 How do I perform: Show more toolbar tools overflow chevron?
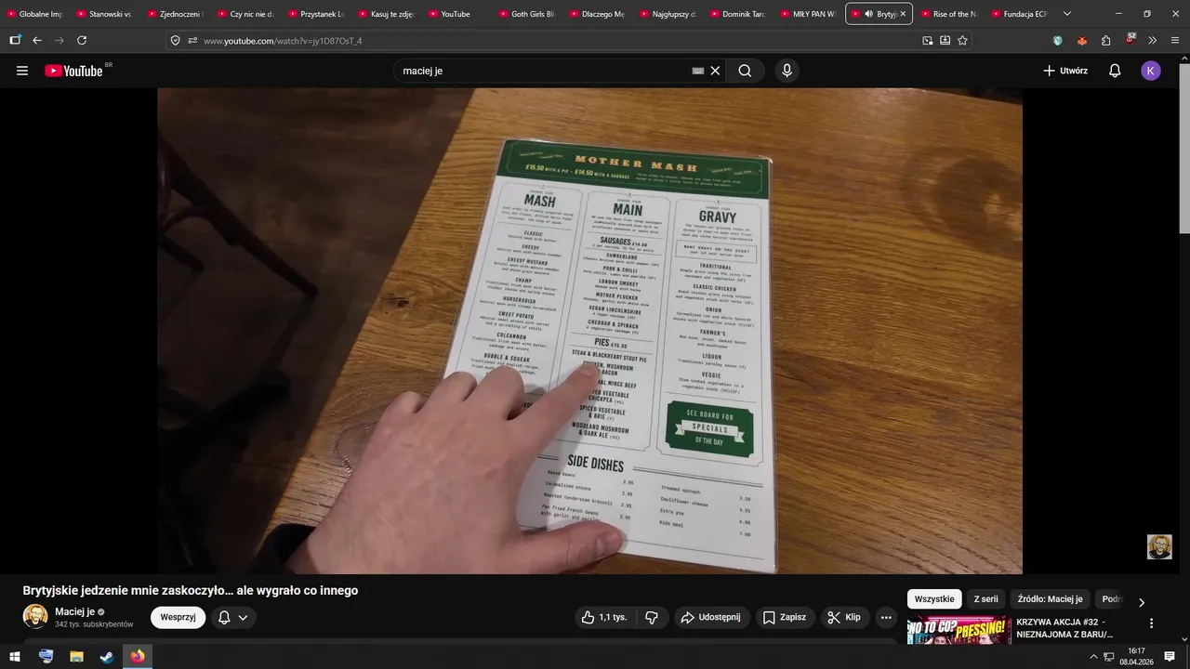pos(1153,40)
